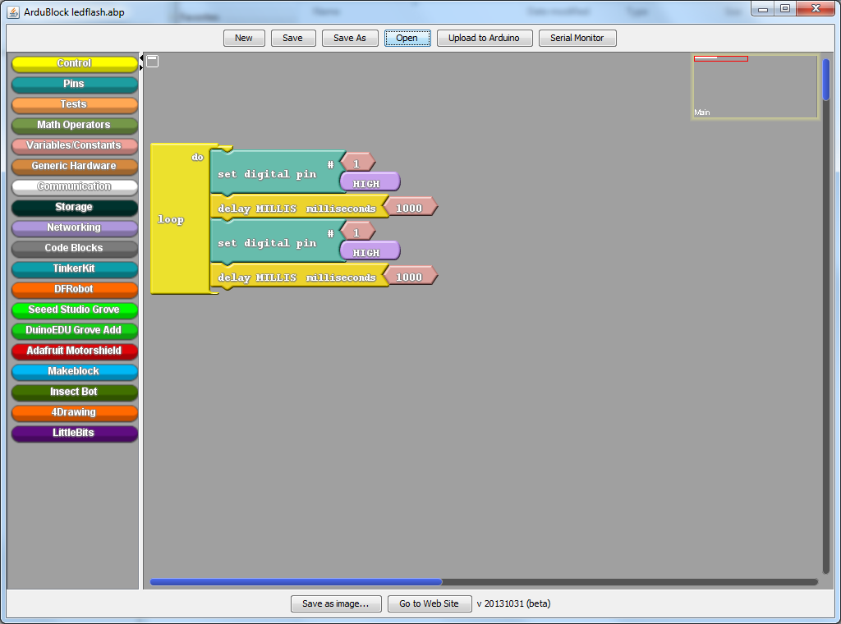Click Go to Web Site button

[429, 603]
